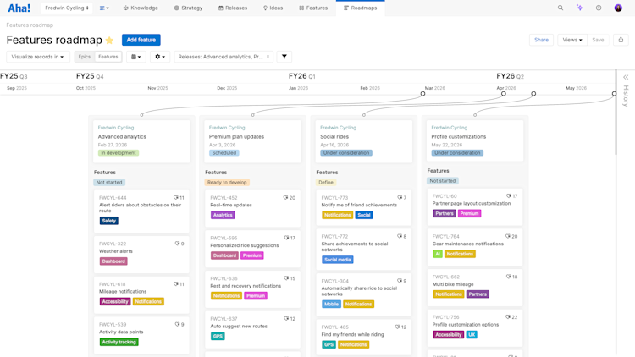The width and height of the screenshot is (635, 357).
Task: Click the In development status badge
Action: (x=119, y=153)
